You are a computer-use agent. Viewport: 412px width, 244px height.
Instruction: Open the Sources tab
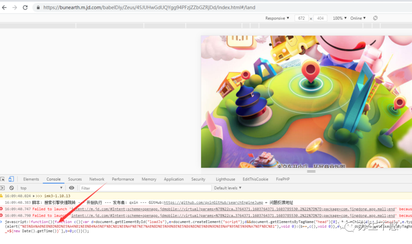(75, 179)
